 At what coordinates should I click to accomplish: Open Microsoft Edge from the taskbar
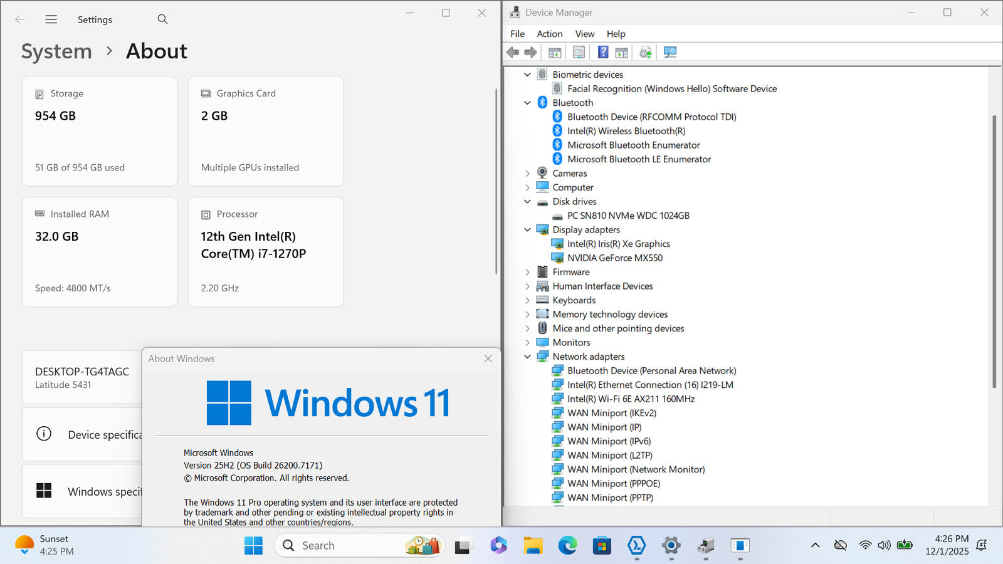click(x=567, y=546)
